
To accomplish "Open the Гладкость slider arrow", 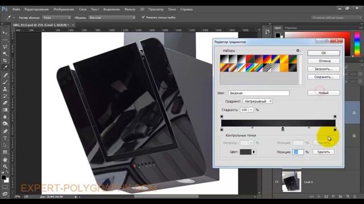I will pyautogui.click(x=251, y=110).
